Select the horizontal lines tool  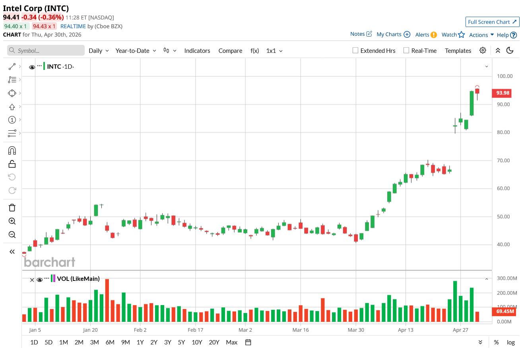click(12, 133)
